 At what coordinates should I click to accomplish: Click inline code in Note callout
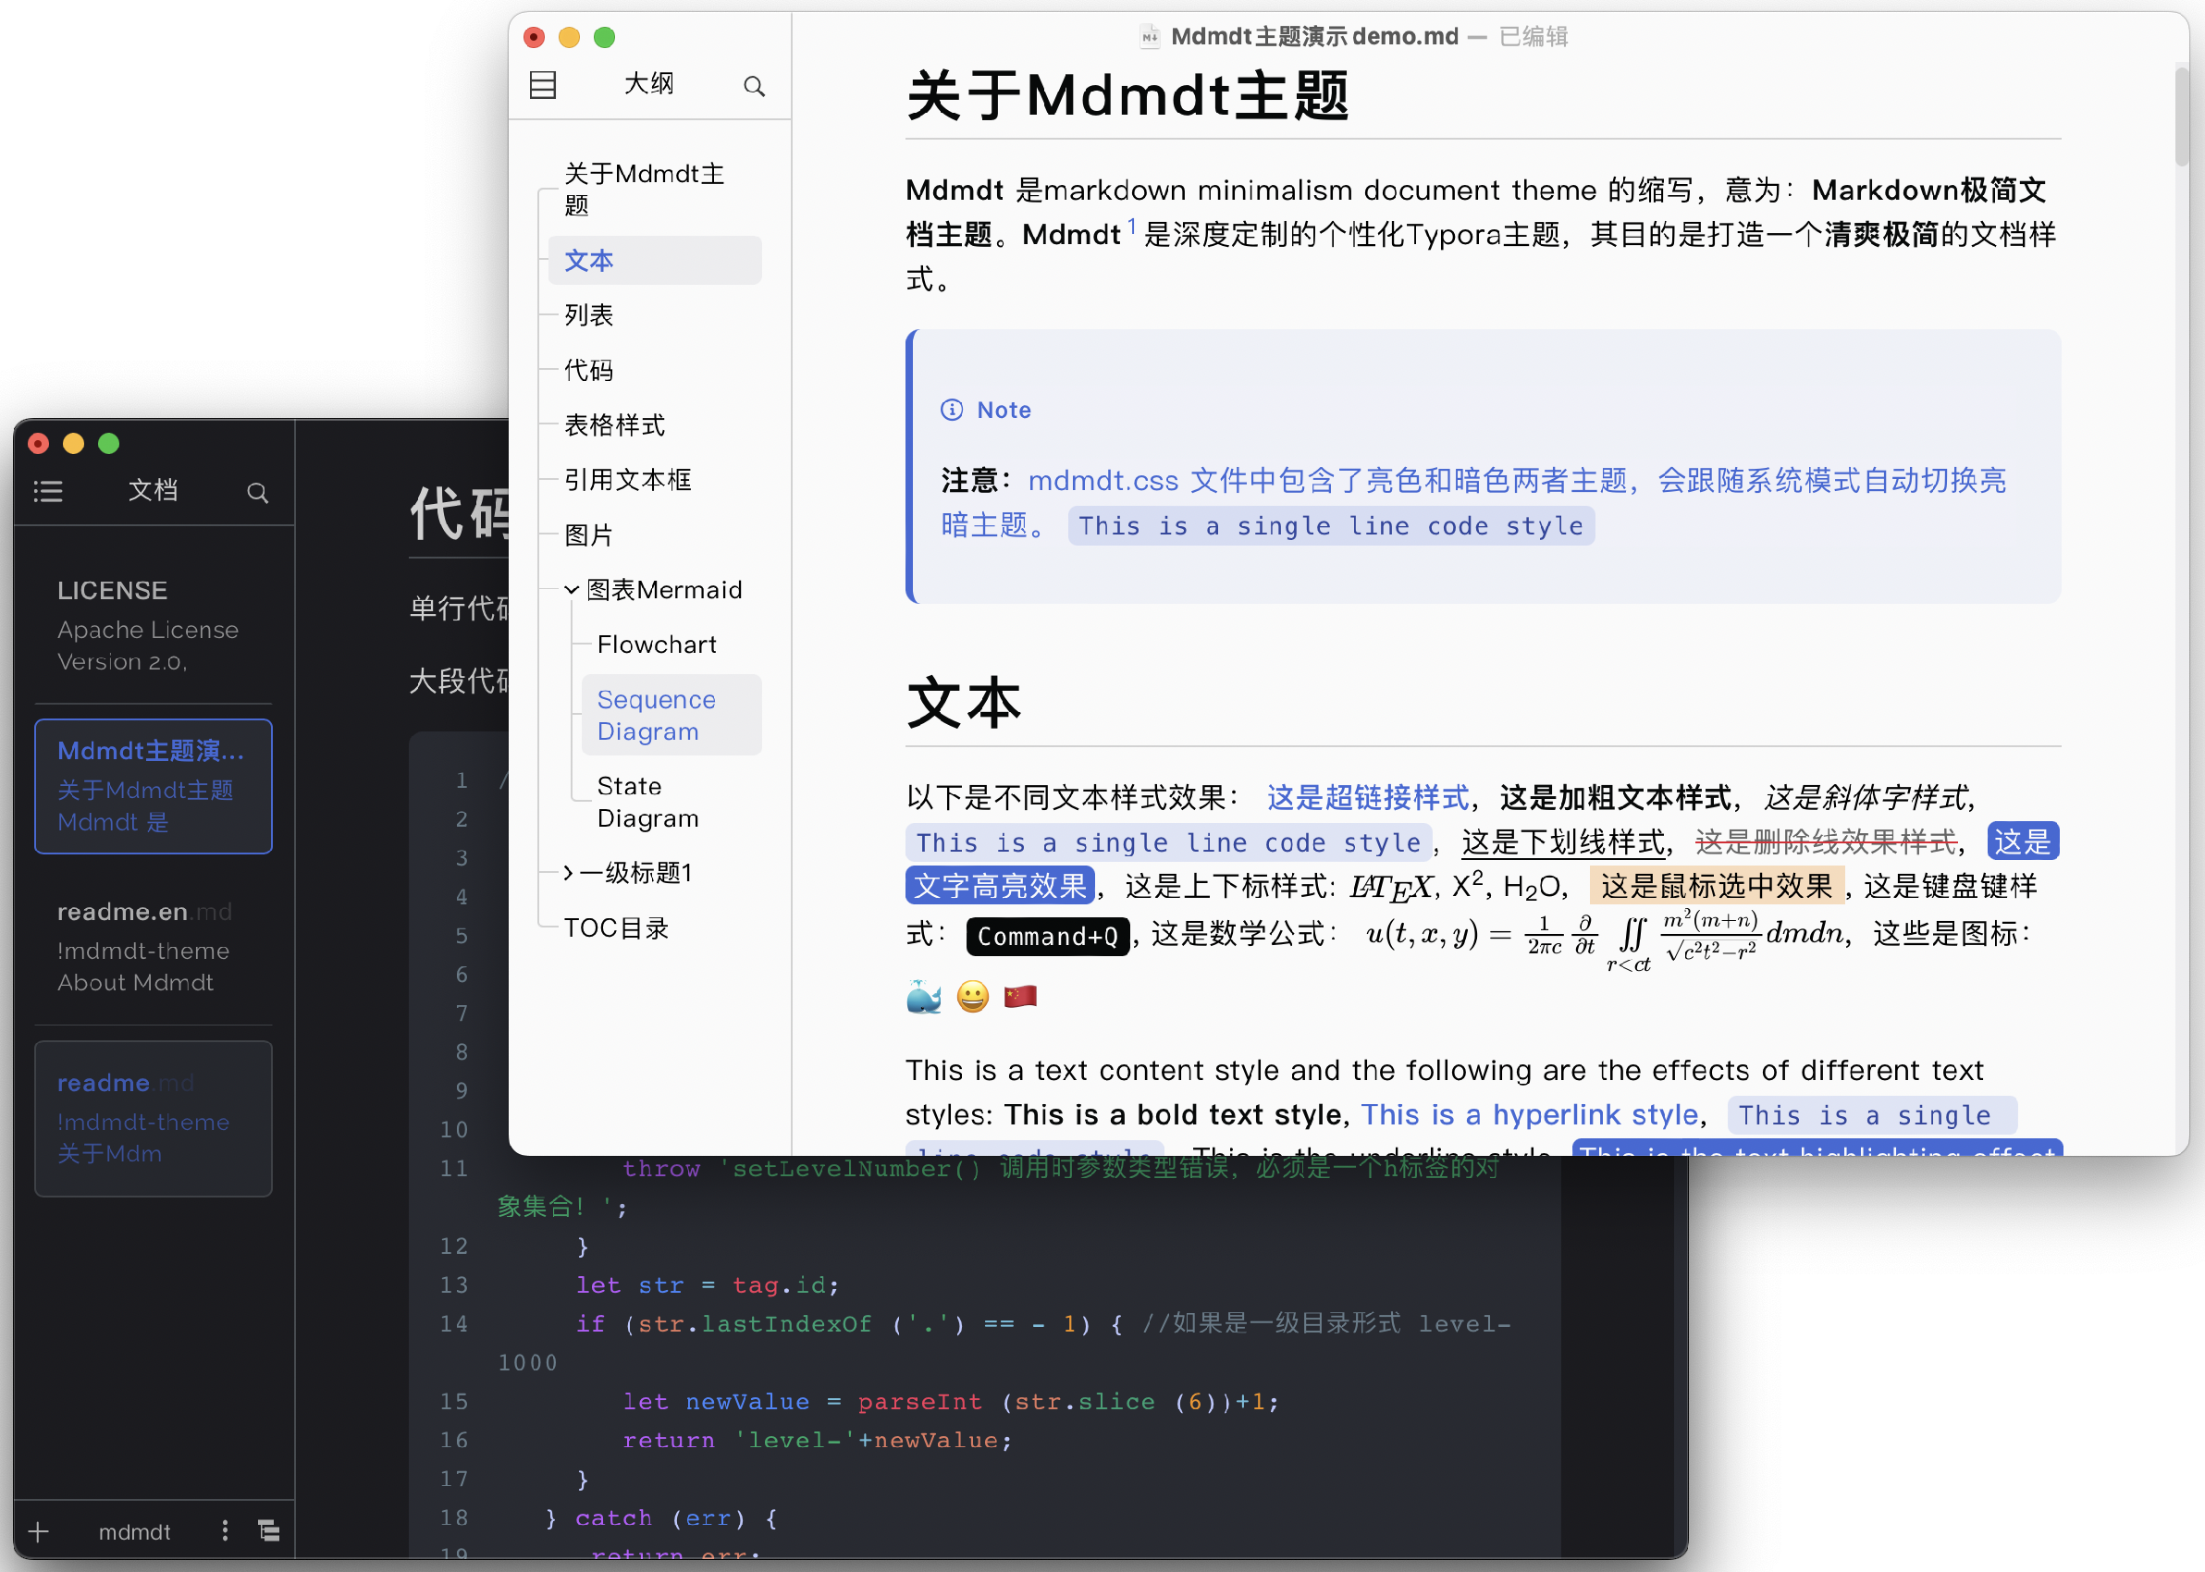[x=1331, y=525]
